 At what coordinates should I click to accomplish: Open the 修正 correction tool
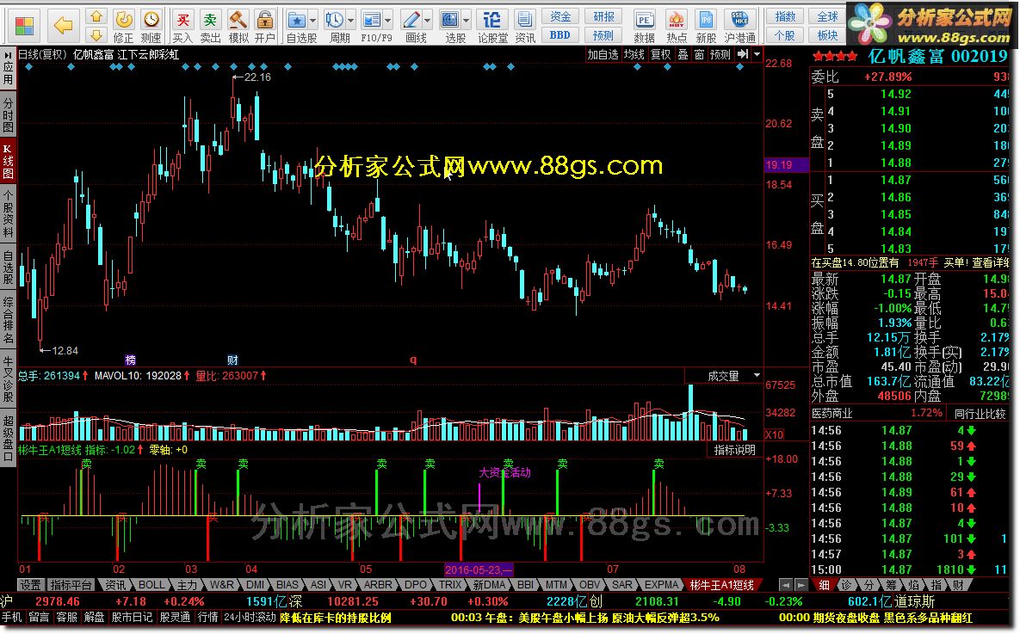tap(124, 27)
